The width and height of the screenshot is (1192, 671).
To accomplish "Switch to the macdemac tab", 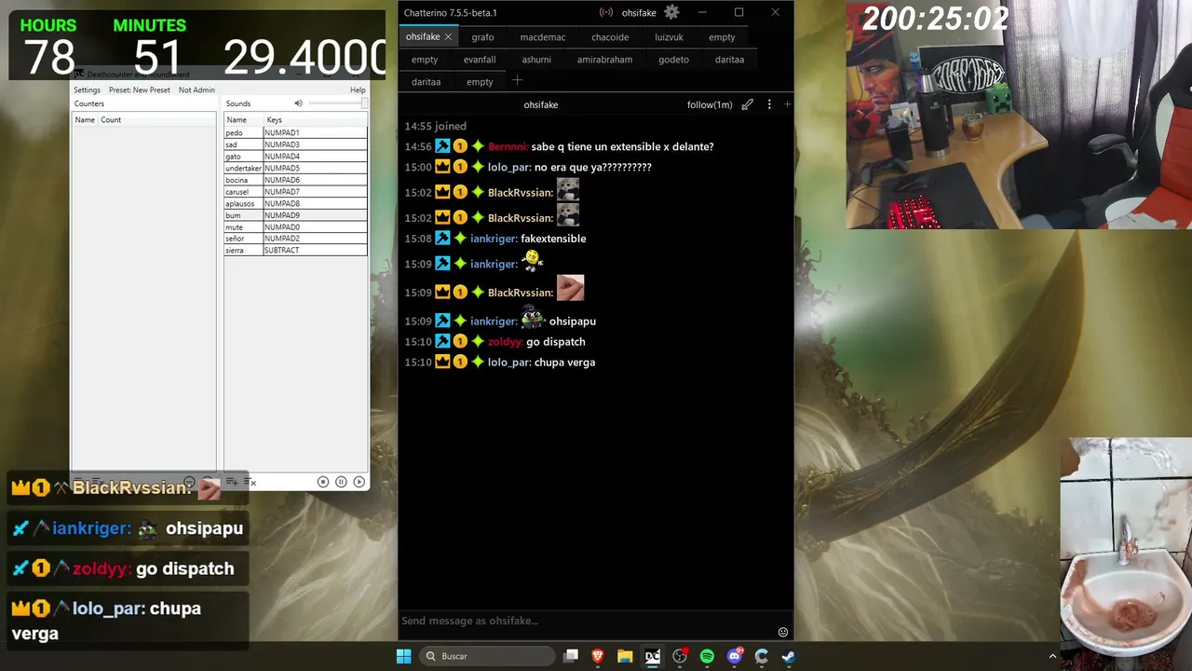I will pyautogui.click(x=543, y=37).
